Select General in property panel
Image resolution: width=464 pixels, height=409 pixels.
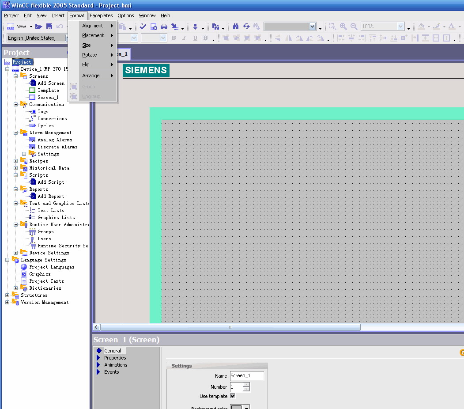tap(113, 351)
